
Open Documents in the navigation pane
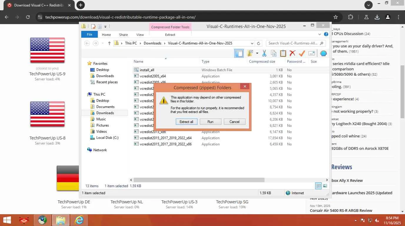(x=105, y=107)
